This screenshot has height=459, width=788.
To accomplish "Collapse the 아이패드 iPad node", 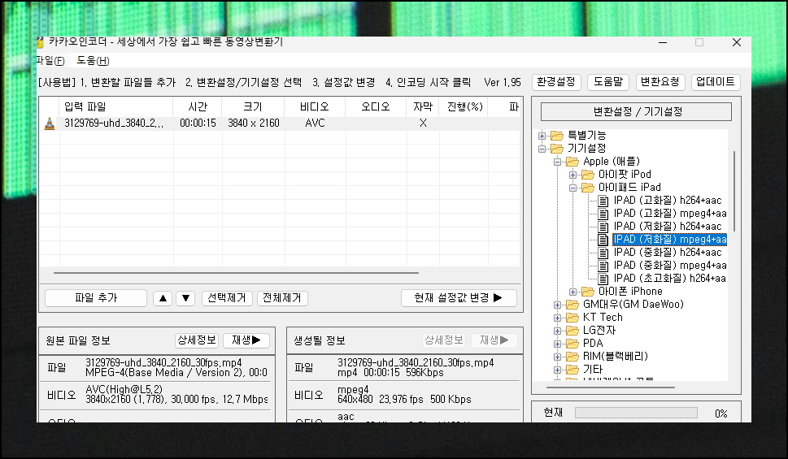I will pos(573,188).
